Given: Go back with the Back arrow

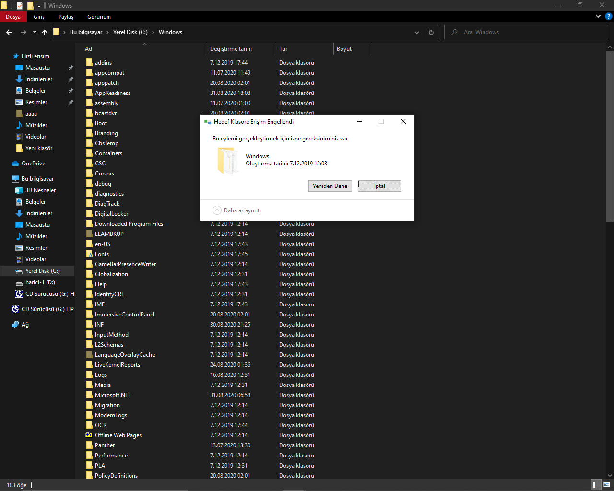Looking at the screenshot, I should coord(9,32).
